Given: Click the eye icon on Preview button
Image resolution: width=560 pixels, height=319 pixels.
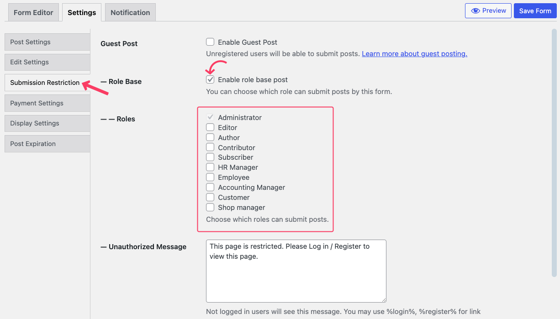Looking at the screenshot, I should click(x=475, y=11).
